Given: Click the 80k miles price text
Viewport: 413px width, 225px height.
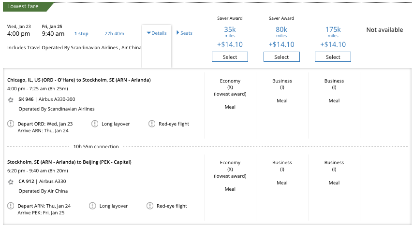Looking at the screenshot, I should 281,30.
